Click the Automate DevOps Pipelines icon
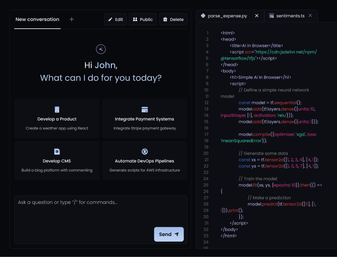The height and width of the screenshot is (257, 337). coord(145,152)
